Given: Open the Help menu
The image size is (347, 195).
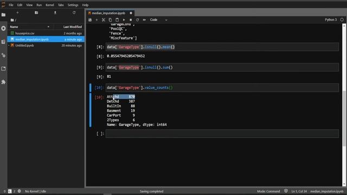Looking at the screenshot, I should tap(85, 5).
